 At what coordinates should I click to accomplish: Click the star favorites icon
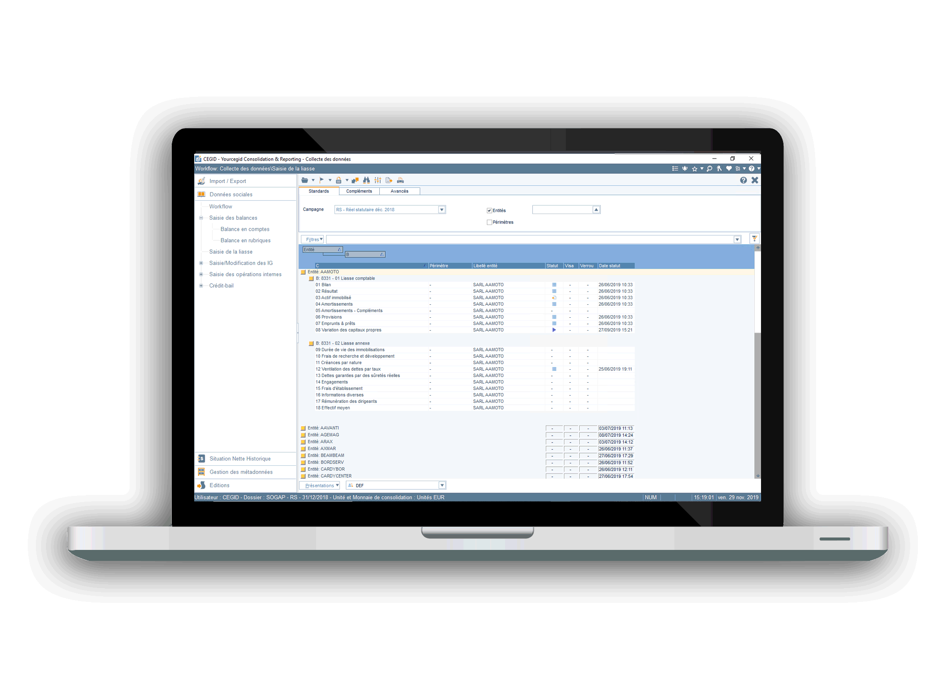click(x=695, y=169)
